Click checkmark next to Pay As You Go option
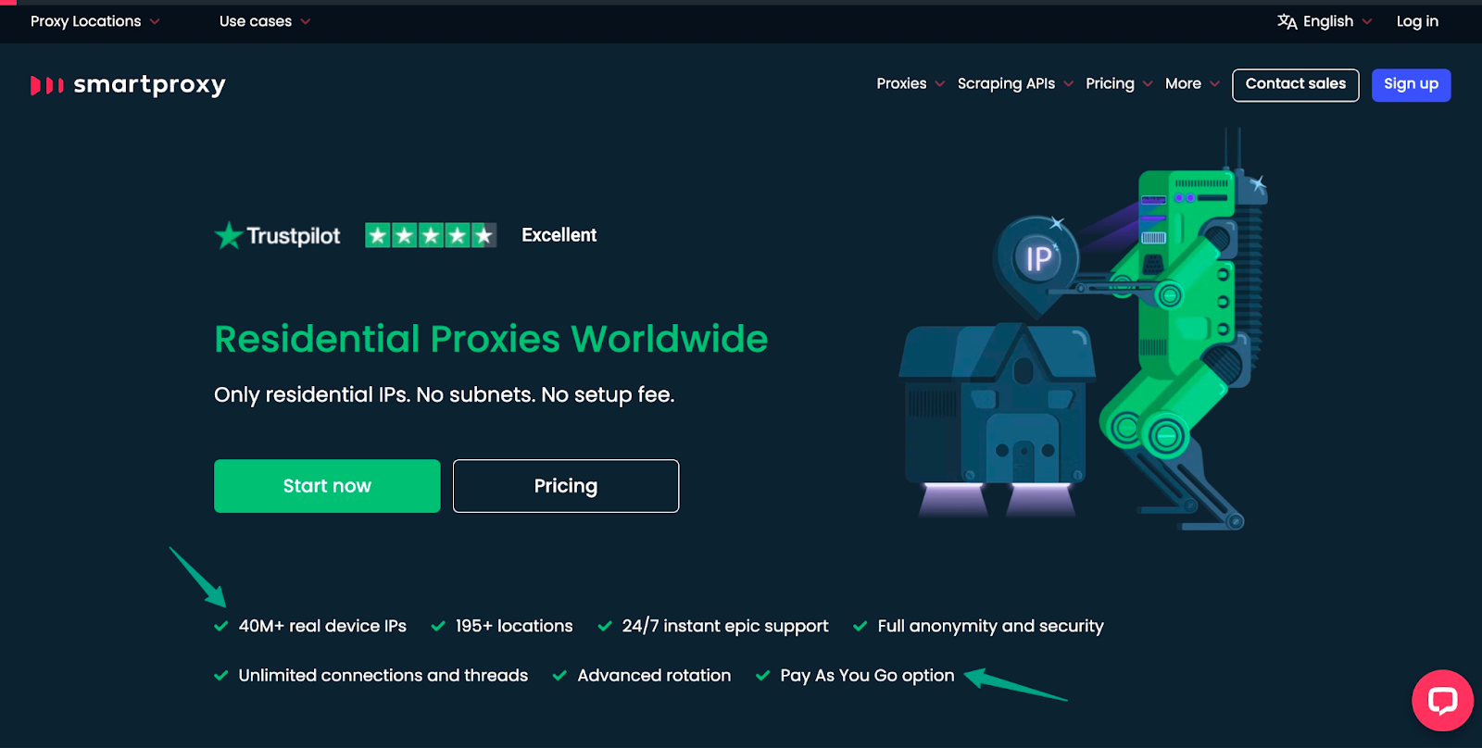This screenshot has width=1482, height=748. pos(763,675)
